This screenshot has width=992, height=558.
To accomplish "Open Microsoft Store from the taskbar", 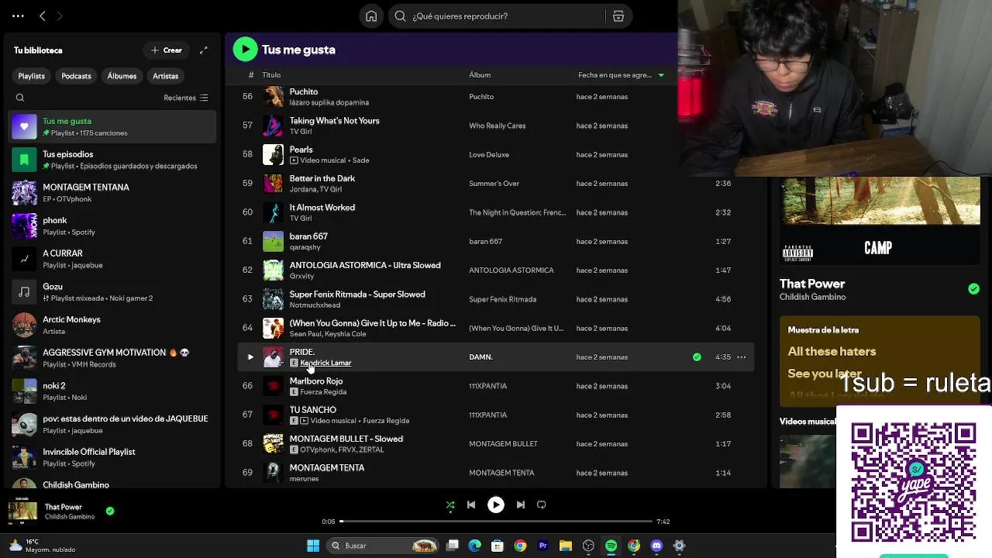I will click(x=498, y=546).
